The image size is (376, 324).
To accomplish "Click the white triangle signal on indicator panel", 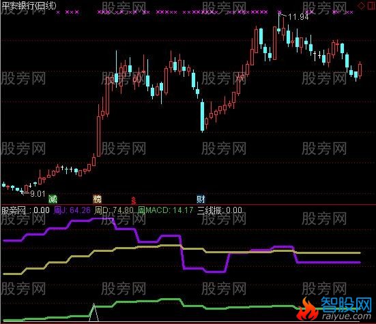I will (x=93, y=312).
